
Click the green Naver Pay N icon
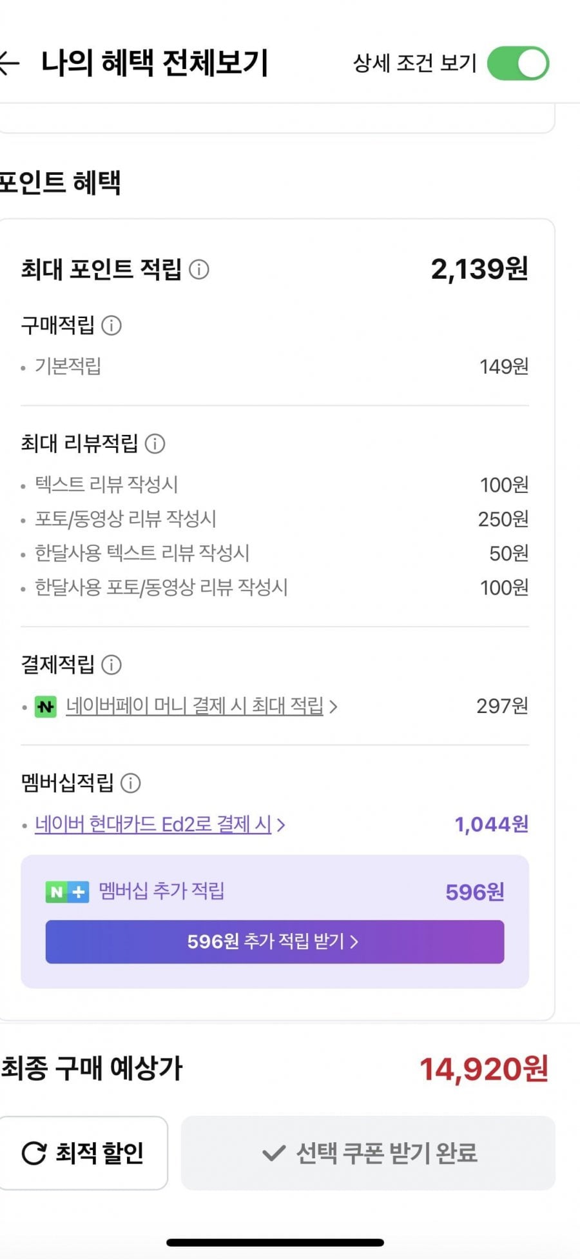coord(46,707)
